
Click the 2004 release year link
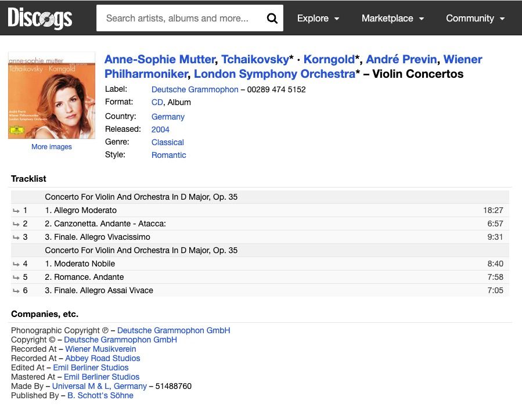pyautogui.click(x=160, y=129)
